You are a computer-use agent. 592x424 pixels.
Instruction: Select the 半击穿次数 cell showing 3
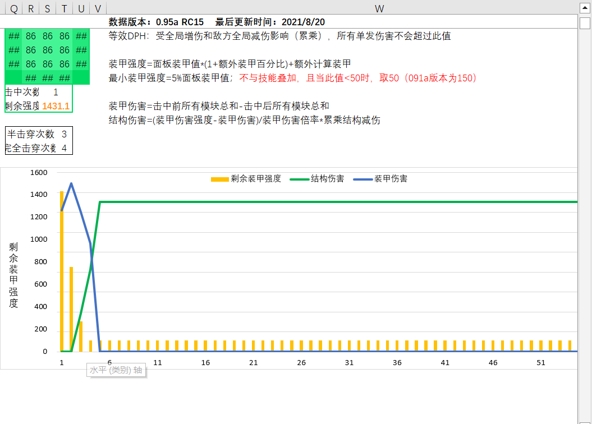pyautogui.click(x=65, y=135)
